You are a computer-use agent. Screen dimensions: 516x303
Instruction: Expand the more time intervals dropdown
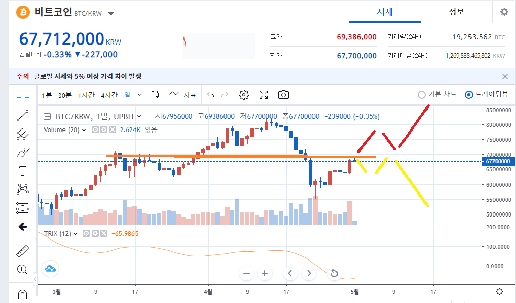point(140,95)
